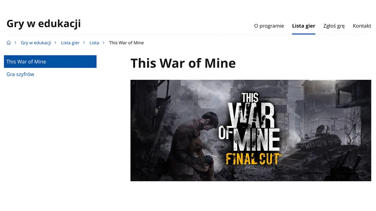Image resolution: width=376 pixels, height=211 pixels.
Task: Open the 'O programie' menu item
Action: 269,26
